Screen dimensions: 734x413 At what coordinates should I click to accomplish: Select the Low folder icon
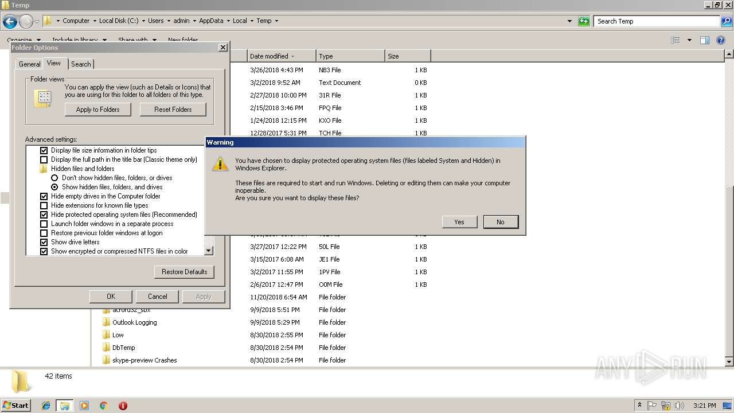(106, 335)
